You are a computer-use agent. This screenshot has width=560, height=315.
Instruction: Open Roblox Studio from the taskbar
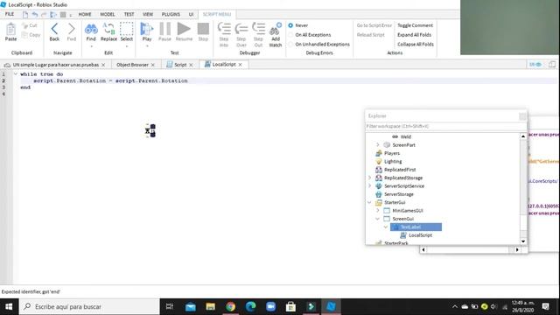[331, 307]
